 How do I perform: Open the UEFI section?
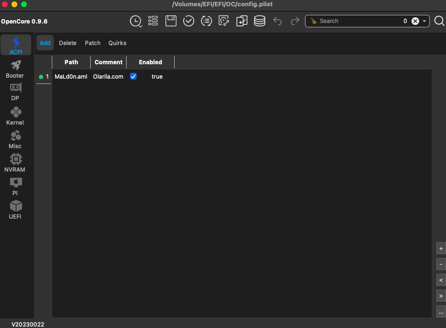[x=15, y=210]
